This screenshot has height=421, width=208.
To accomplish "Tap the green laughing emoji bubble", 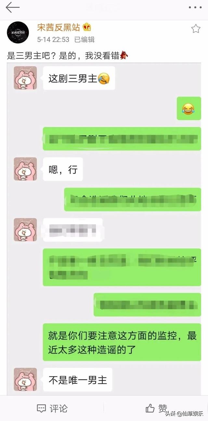I will pyautogui.click(x=189, y=109).
